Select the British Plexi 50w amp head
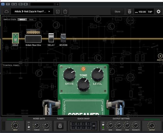This screenshot has height=133, width=163. (33, 32)
